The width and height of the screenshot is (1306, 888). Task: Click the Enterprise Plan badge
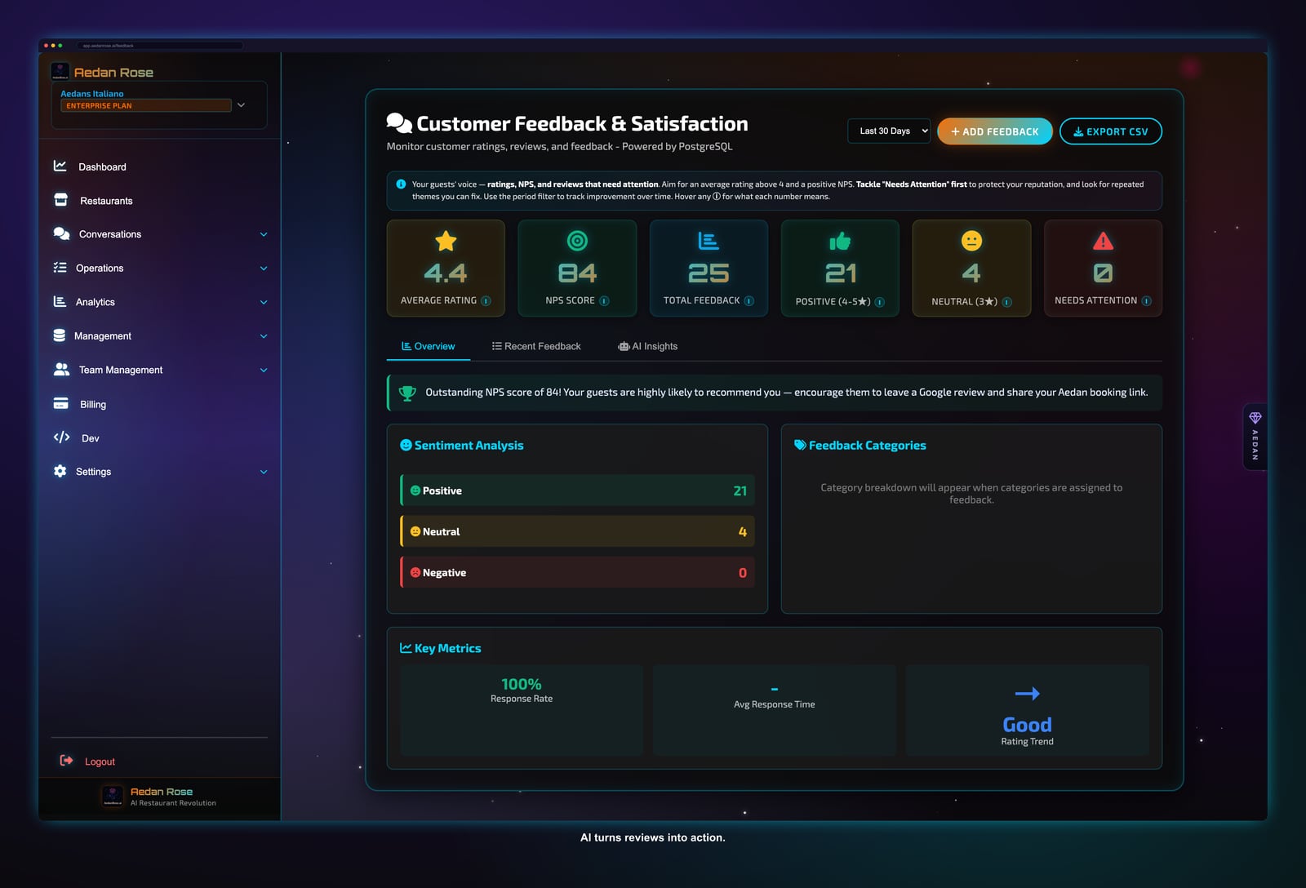(x=145, y=105)
